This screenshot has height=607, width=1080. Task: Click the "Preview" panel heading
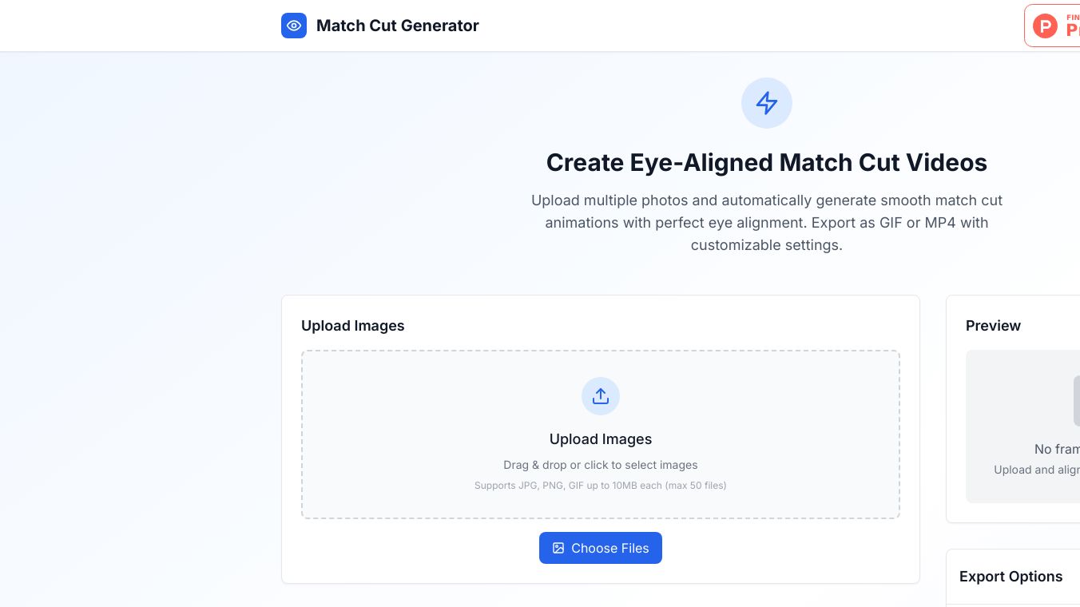993,326
